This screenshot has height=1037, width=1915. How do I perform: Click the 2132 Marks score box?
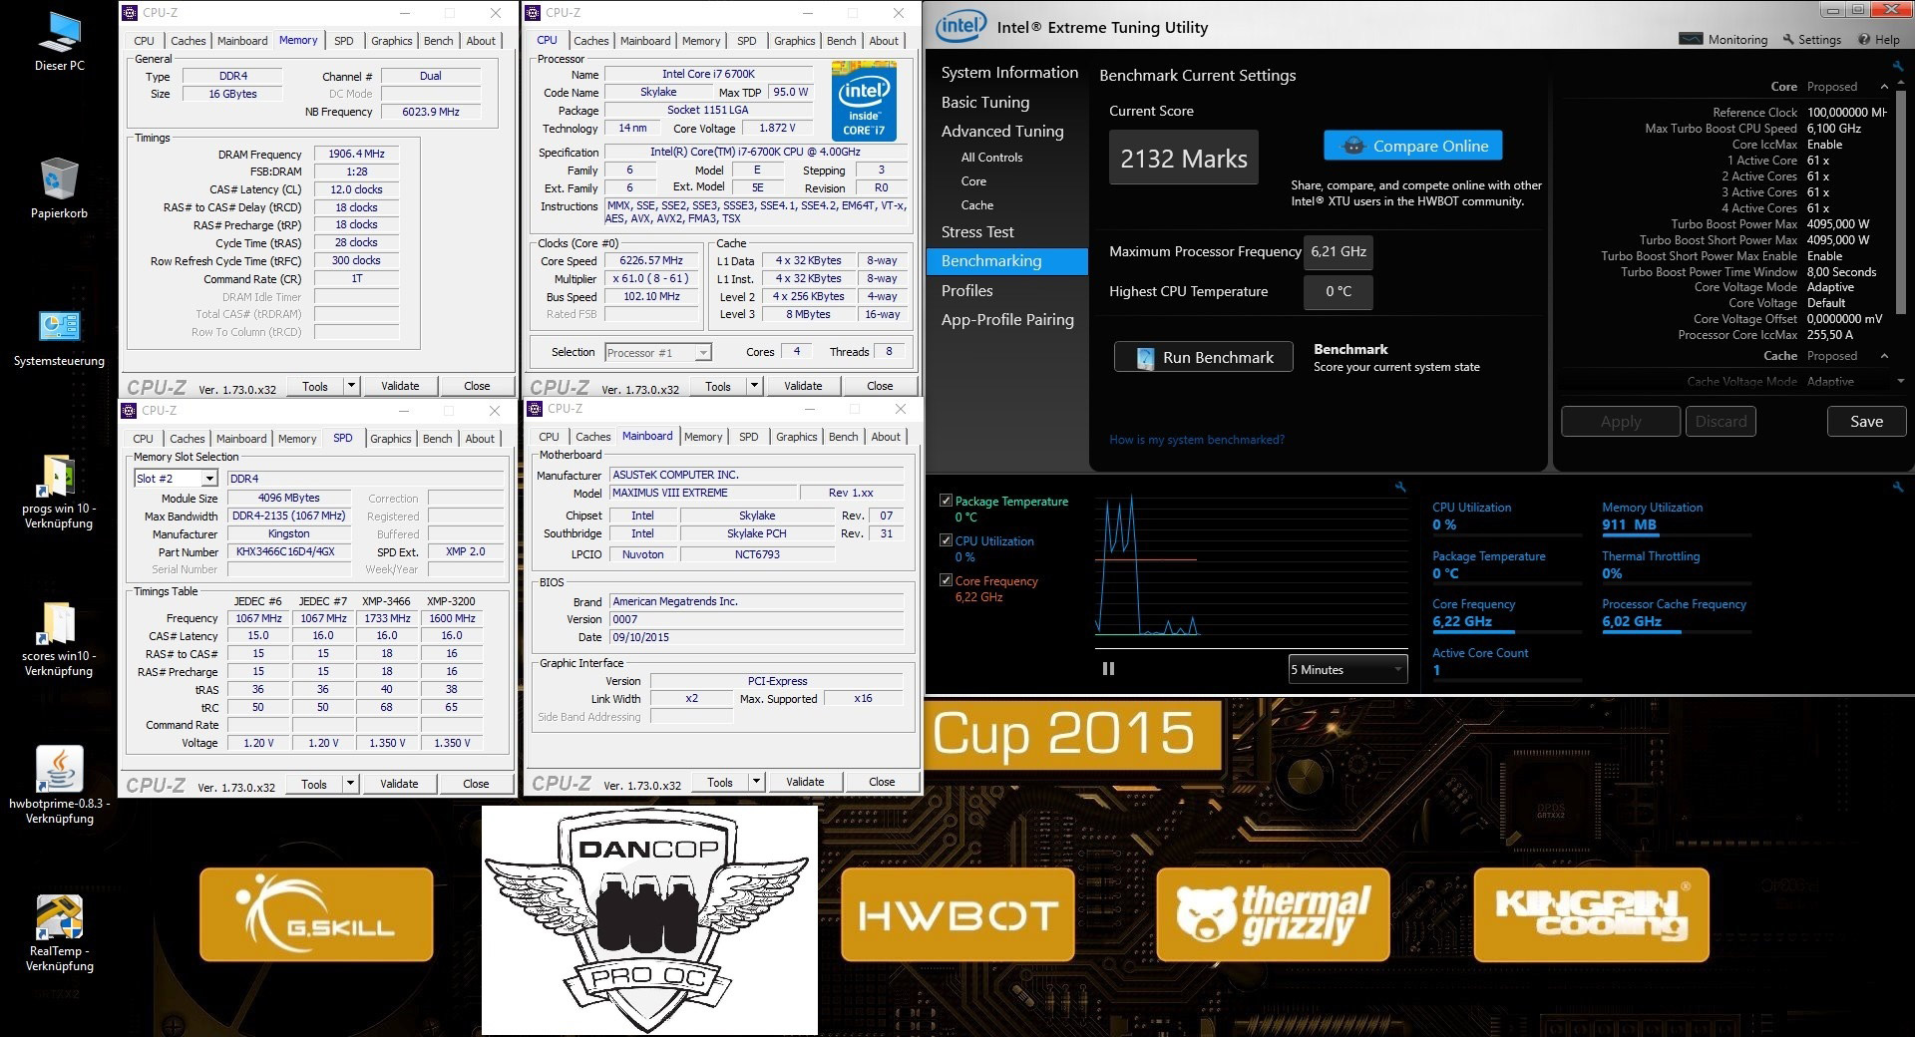[1183, 158]
